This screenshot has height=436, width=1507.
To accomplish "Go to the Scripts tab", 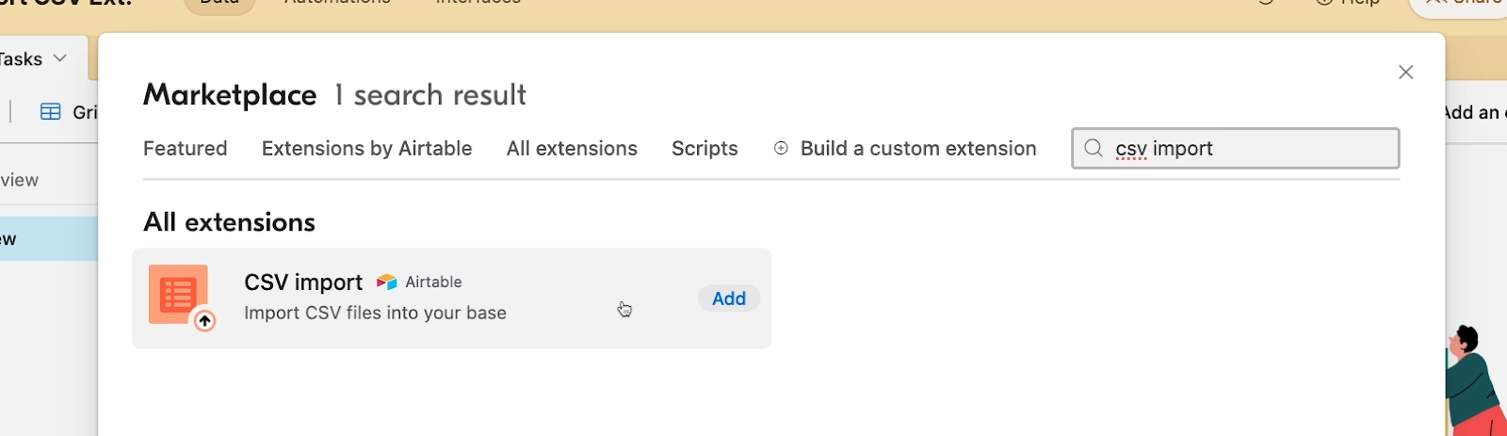I will tap(705, 148).
